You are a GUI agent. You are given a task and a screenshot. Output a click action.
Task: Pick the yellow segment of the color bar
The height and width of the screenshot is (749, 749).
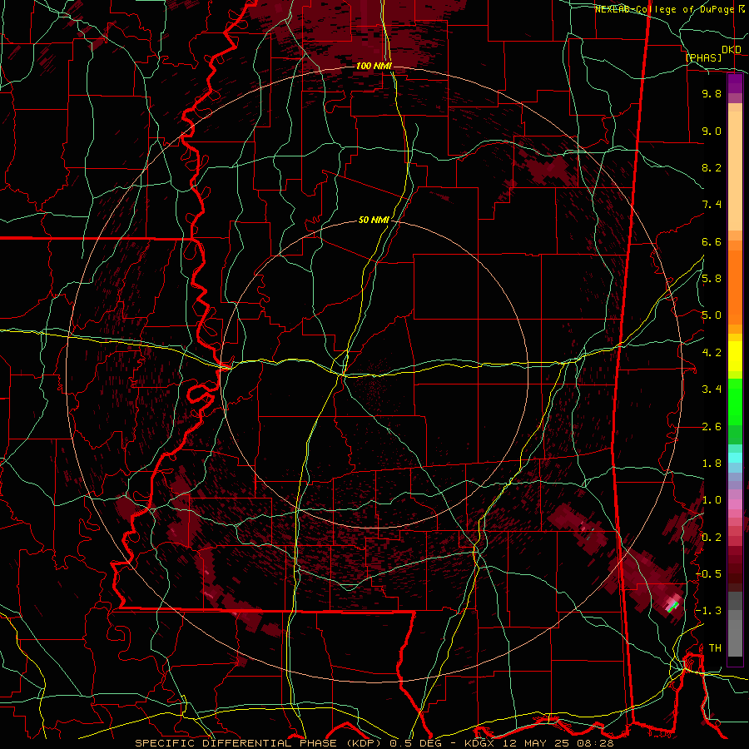(735, 356)
